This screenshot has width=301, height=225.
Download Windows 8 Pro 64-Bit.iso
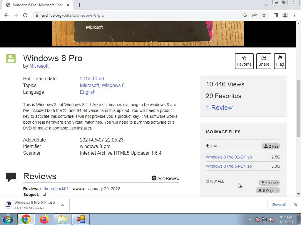[x=229, y=166]
